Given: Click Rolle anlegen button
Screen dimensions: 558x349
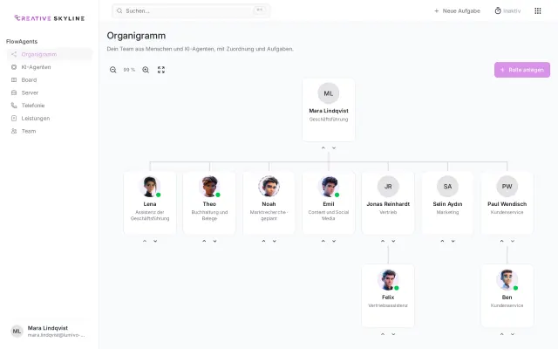Looking at the screenshot, I should [522, 70].
